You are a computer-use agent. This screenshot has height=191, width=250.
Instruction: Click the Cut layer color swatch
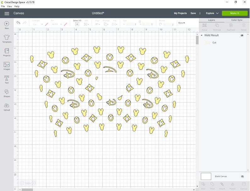point(207,43)
